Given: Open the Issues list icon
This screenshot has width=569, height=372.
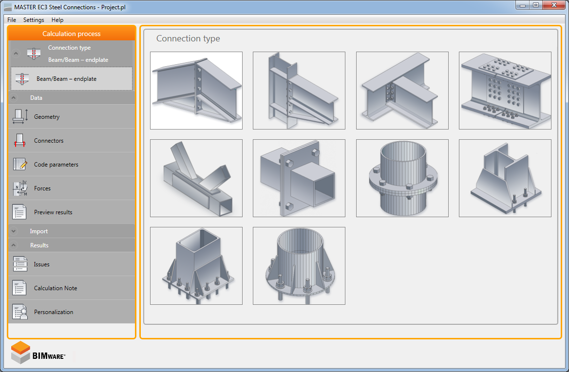Looking at the screenshot, I should (20, 264).
